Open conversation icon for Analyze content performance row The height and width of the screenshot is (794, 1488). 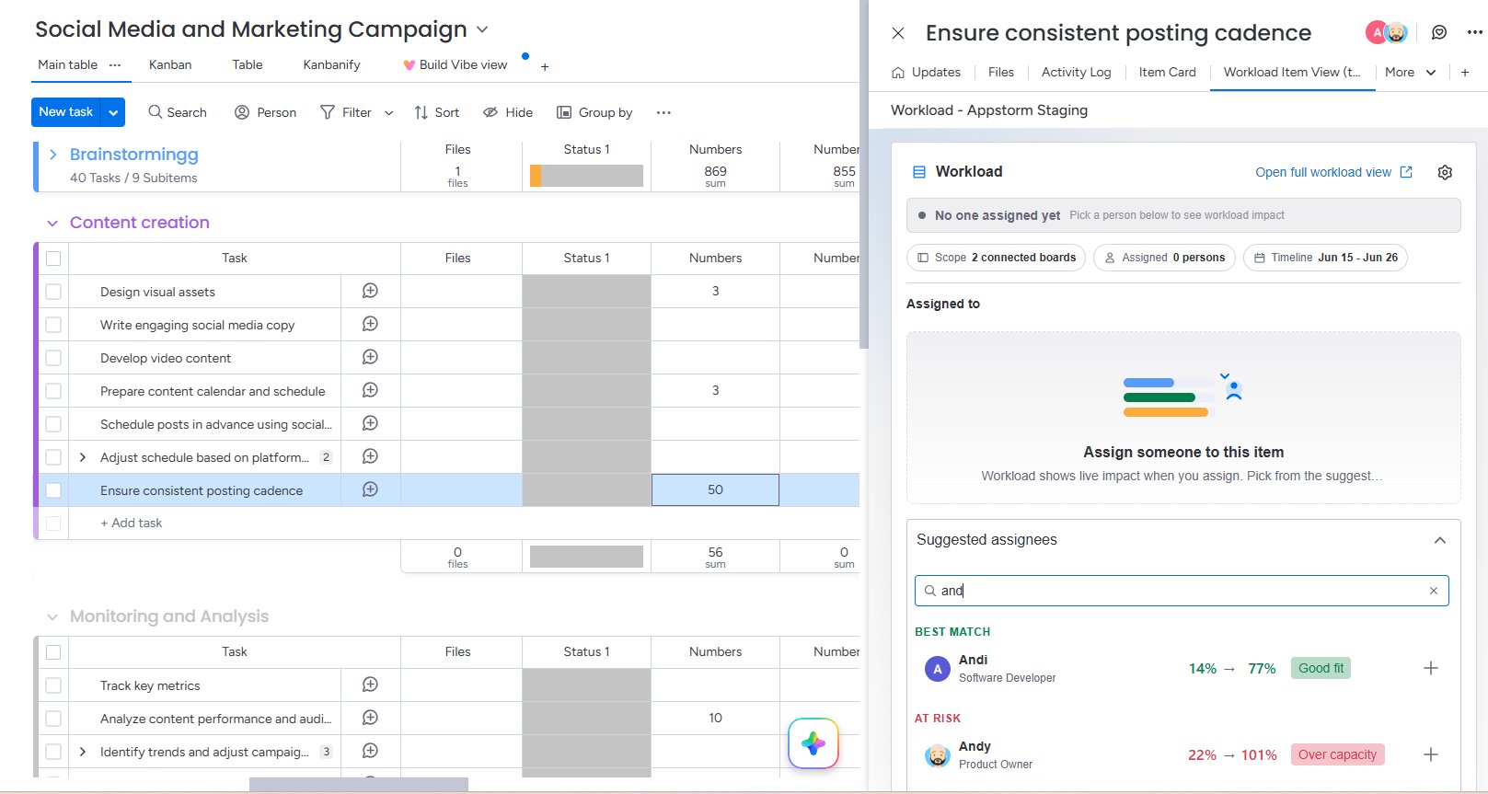[x=370, y=718]
